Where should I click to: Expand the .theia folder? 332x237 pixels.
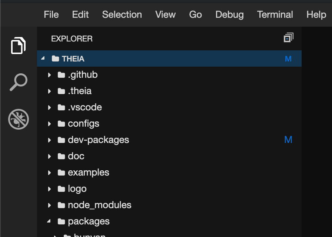click(x=50, y=91)
